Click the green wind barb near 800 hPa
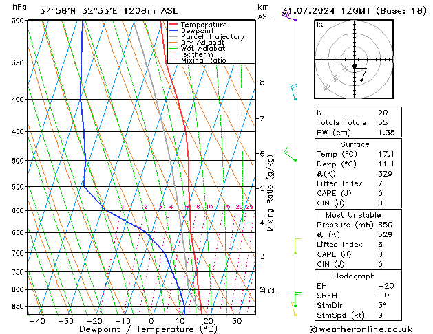 point(297,299)
